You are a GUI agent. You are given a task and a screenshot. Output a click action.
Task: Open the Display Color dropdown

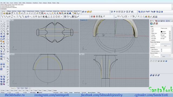[x=170, y=33]
